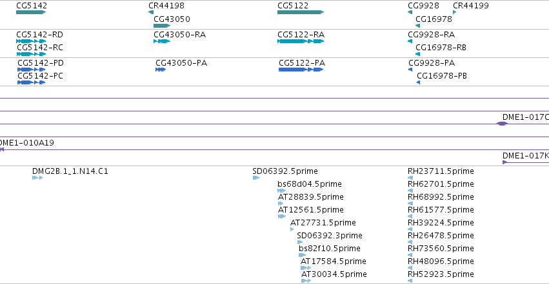549x284 pixels.
Task: Click the CR44199 gene arrow
Action: [x=454, y=12]
